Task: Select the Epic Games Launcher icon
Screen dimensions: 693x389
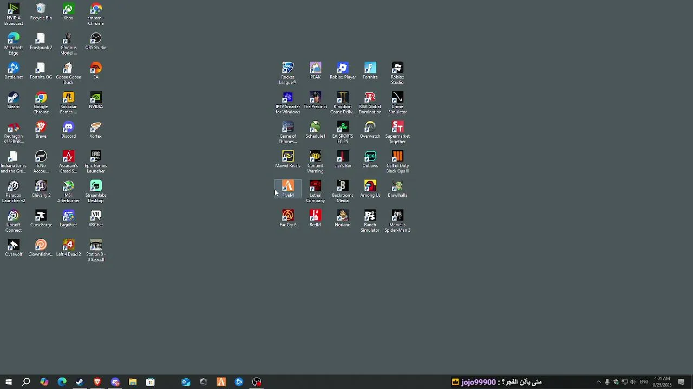Action: click(96, 162)
